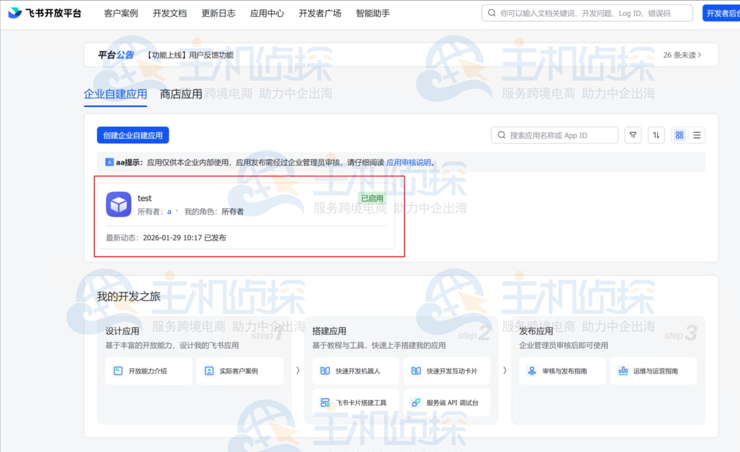Expand the 26 条未读 announcements
This screenshot has width=740, height=452.
tap(682, 54)
